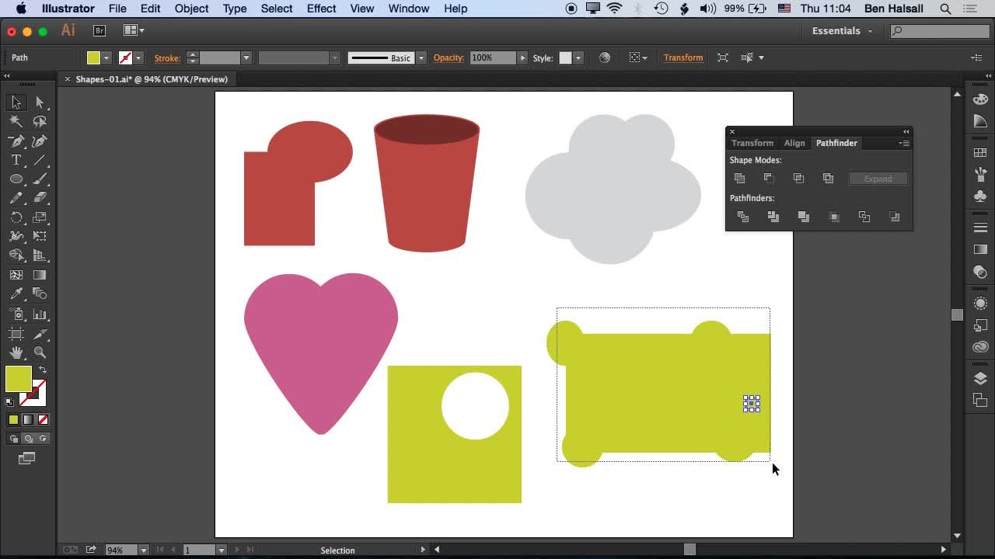The image size is (995, 559).
Task: Activate the Zoom tool
Action: 40,351
